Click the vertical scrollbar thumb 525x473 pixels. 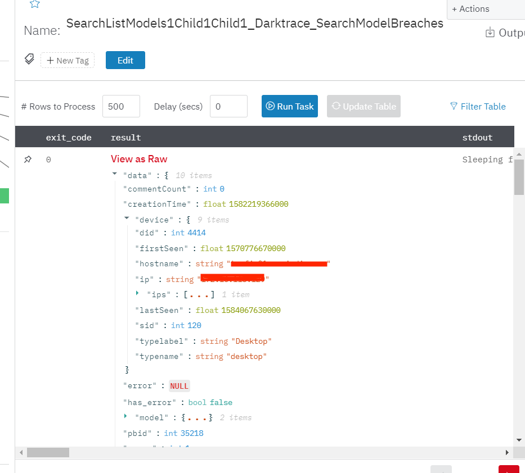point(519,177)
